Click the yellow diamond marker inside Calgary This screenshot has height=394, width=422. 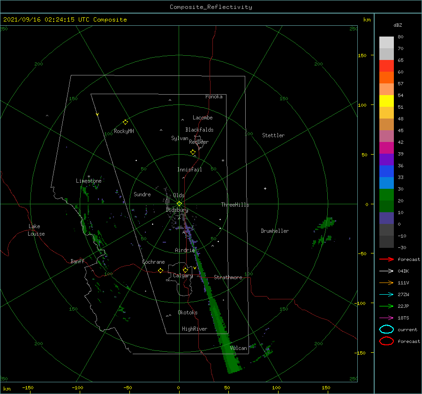(185, 270)
